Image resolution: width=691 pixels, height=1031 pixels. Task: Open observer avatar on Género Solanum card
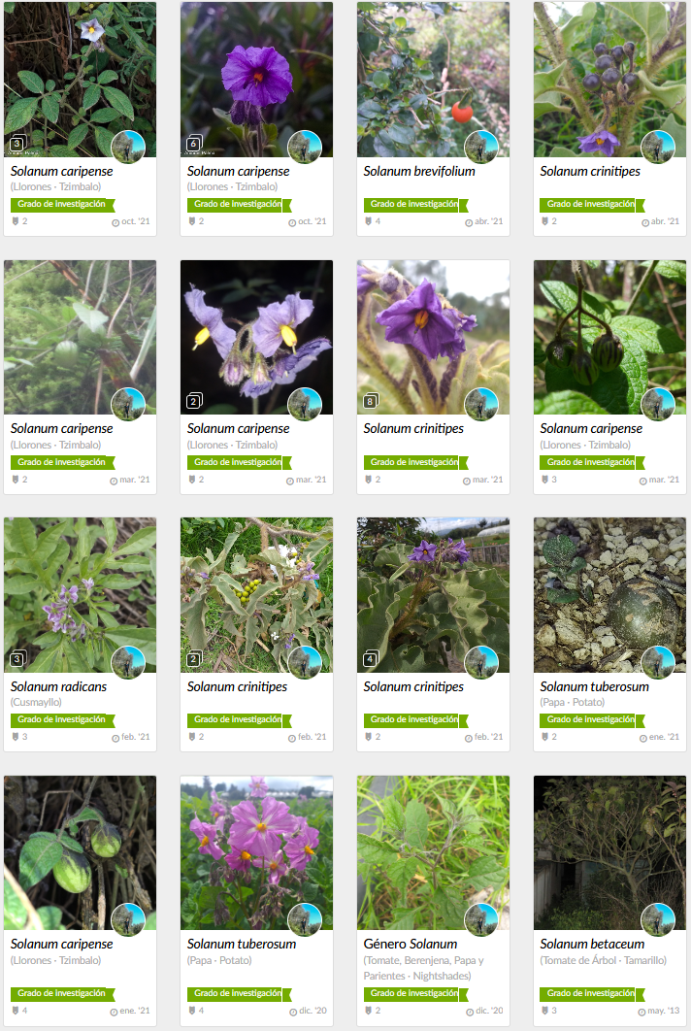point(481,919)
